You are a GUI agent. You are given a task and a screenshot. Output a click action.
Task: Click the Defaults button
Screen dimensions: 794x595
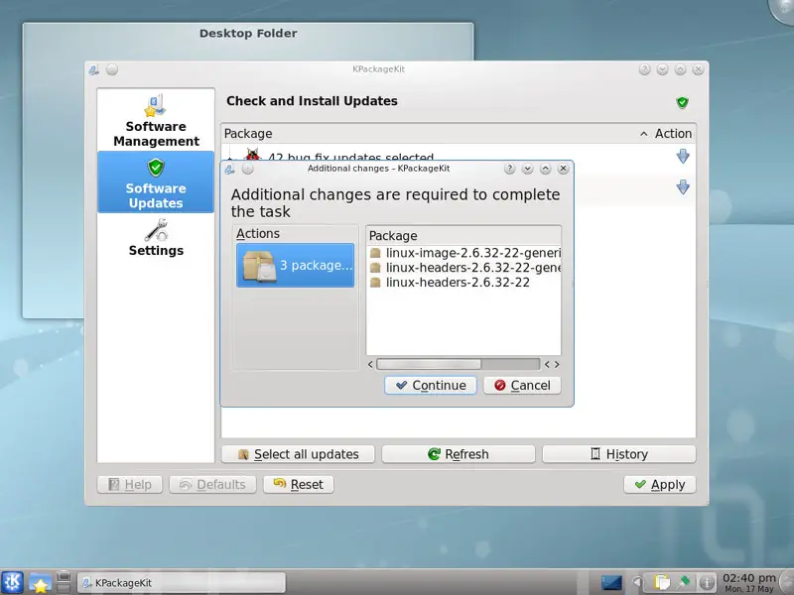point(212,485)
